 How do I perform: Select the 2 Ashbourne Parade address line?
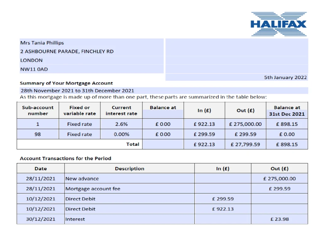(x=67, y=52)
